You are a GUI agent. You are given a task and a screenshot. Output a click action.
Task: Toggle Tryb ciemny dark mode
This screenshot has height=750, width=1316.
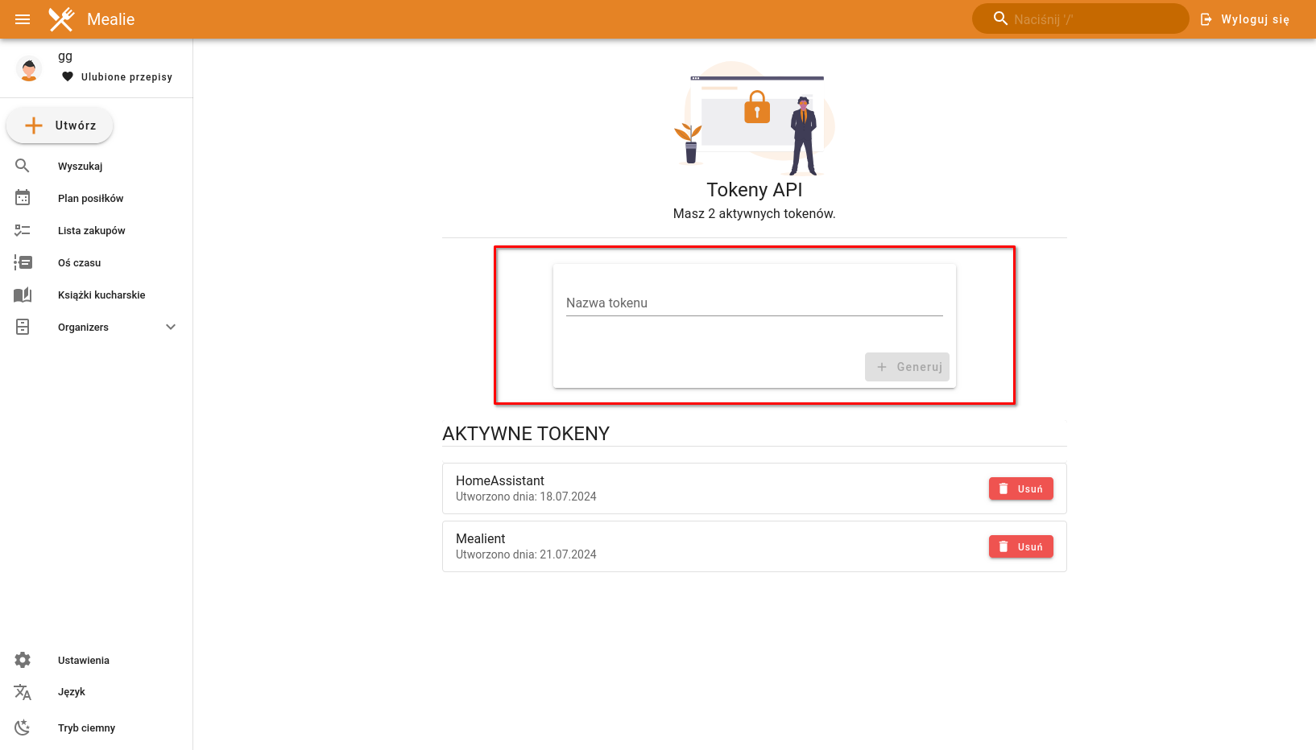(97, 727)
